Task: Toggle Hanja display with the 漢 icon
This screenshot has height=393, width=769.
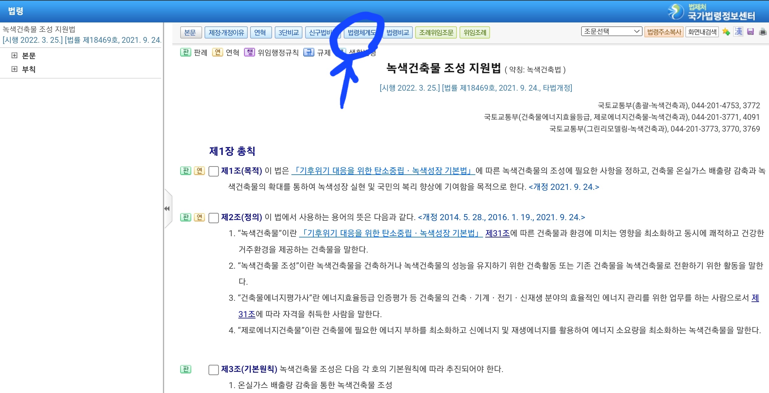Action: click(x=738, y=32)
